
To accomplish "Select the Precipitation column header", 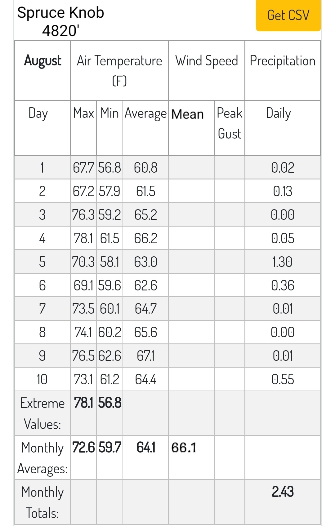I will click(283, 61).
